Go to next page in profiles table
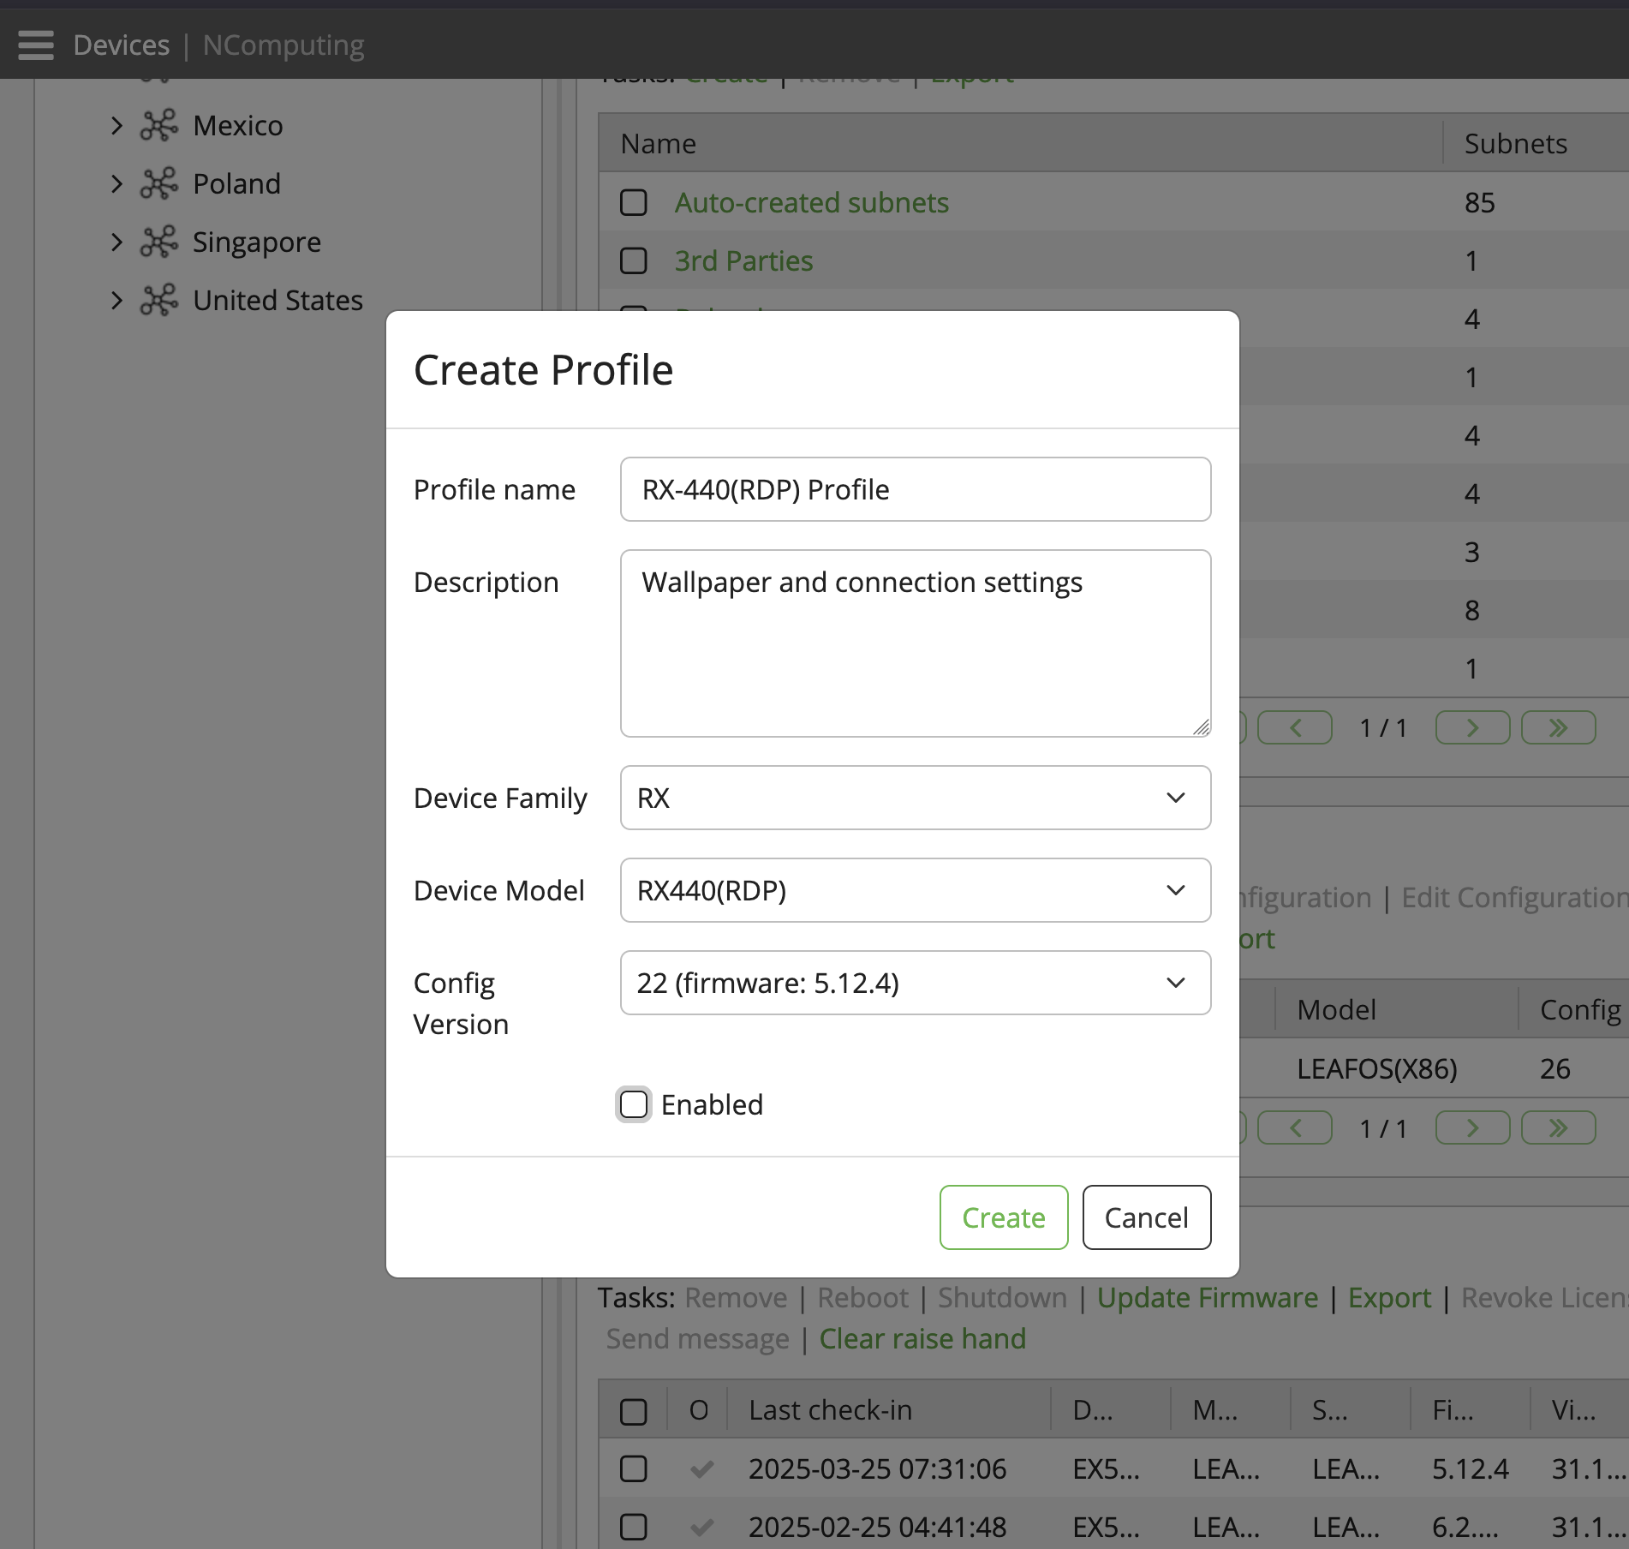 coord(1472,1127)
